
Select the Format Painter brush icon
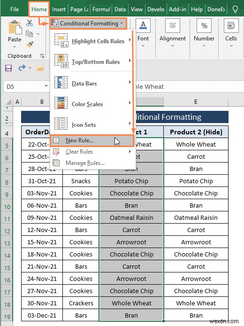tap(30, 44)
